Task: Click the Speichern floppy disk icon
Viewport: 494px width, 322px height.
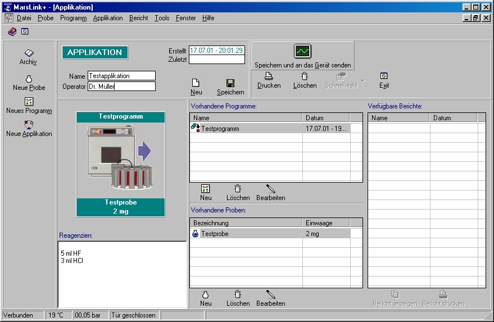Action: (x=230, y=83)
